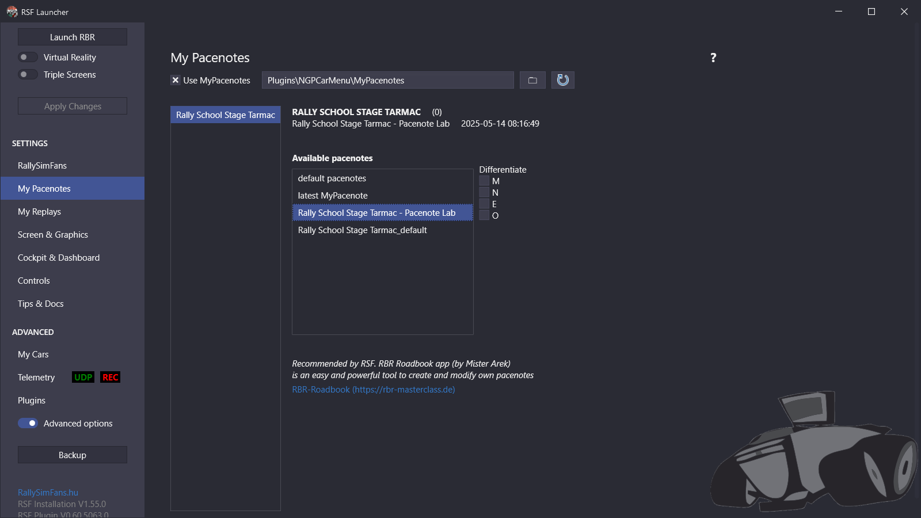Image resolution: width=921 pixels, height=518 pixels.
Task: Check the Differentiate M checkbox
Action: 484,181
